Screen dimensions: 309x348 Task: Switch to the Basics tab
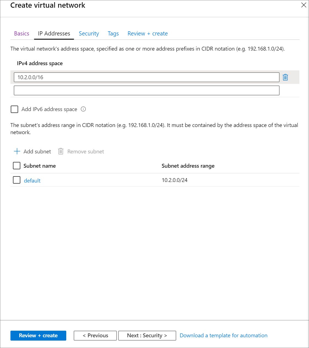[x=21, y=33]
